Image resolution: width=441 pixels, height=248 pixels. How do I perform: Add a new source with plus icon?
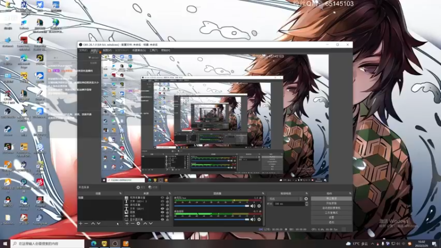pos(127,223)
